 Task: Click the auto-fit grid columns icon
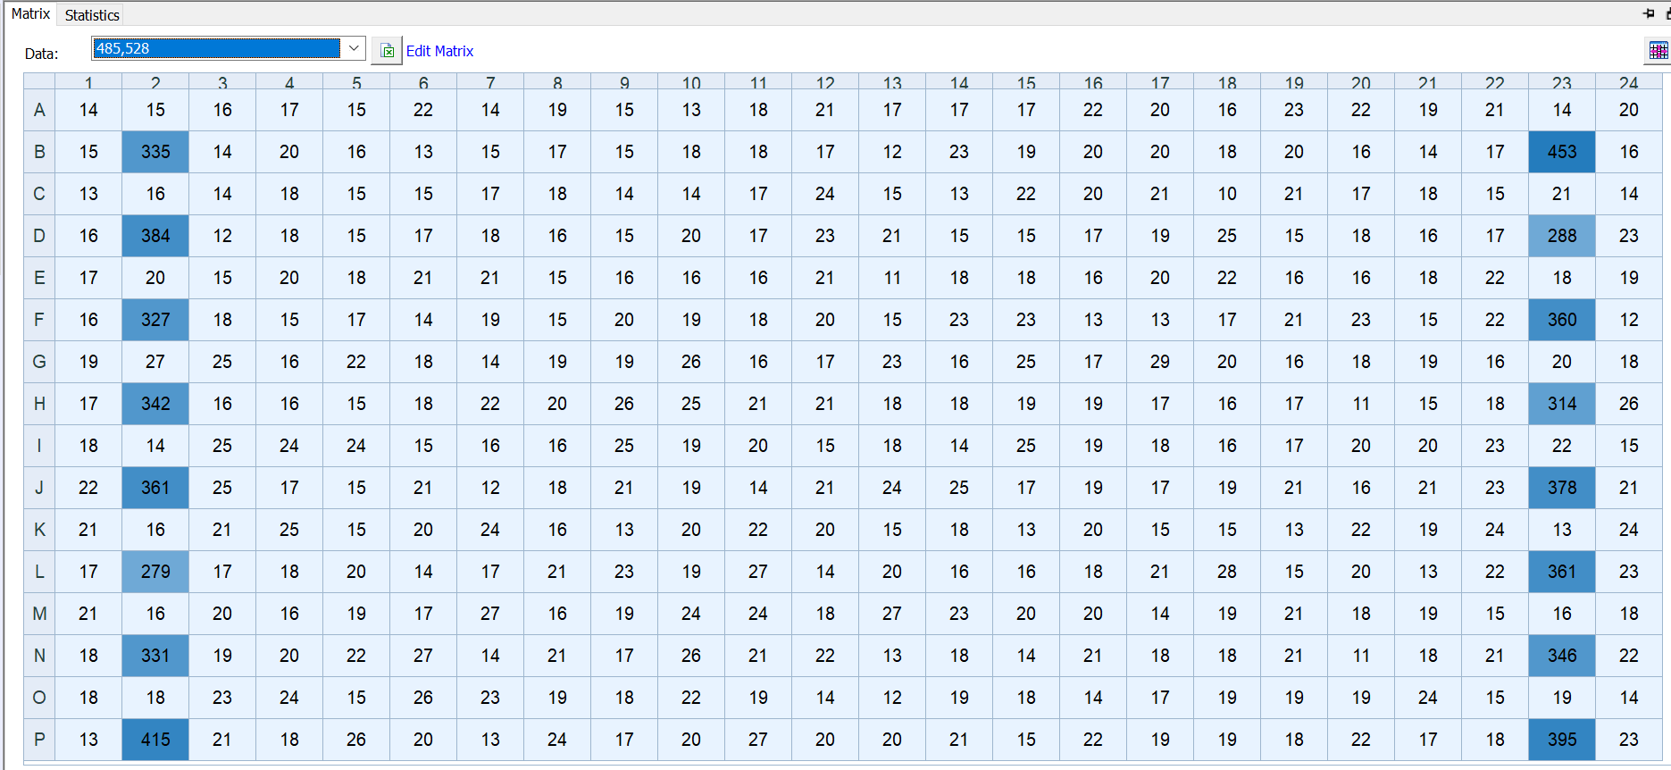[x=1658, y=51]
